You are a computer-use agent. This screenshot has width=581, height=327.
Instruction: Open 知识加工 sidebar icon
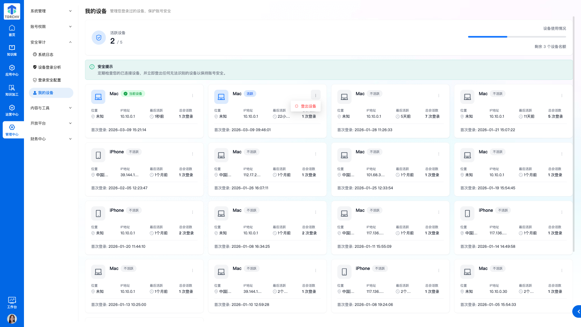(12, 90)
